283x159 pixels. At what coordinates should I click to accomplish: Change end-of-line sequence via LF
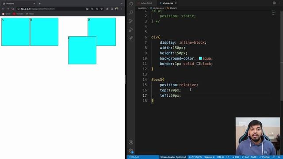click(x=228, y=157)
